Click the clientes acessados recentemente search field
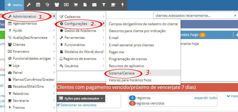 tap(193, 15)
